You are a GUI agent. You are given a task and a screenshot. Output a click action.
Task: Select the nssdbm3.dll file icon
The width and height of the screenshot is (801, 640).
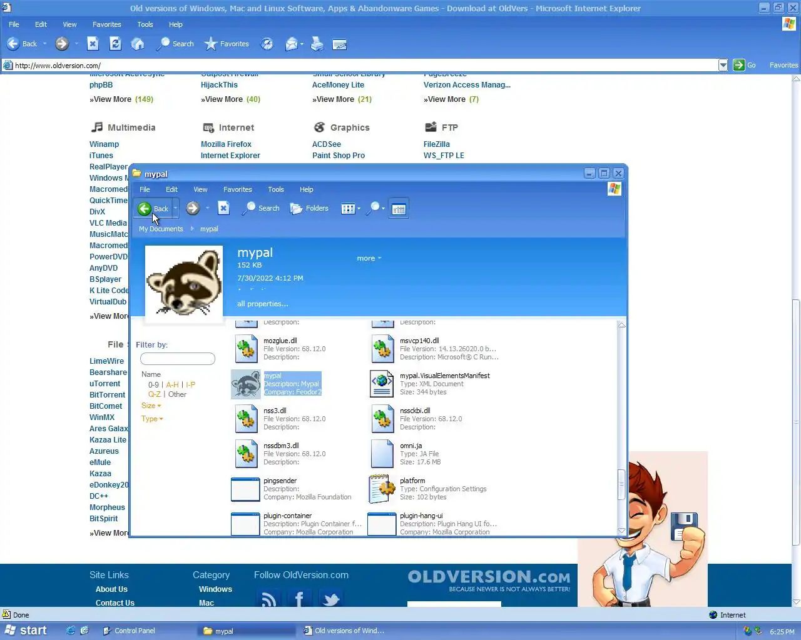246,454
